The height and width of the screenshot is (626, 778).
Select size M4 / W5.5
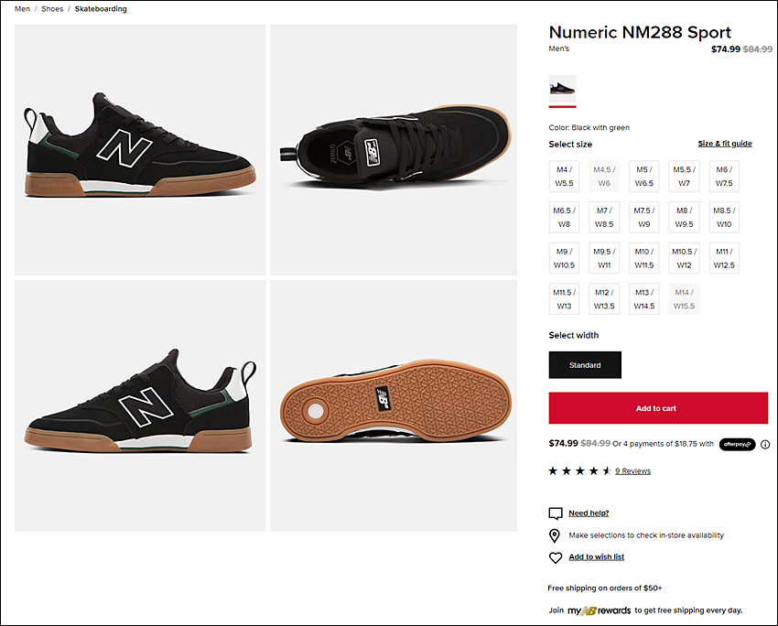pyautogui.click(x=564, y=176)
